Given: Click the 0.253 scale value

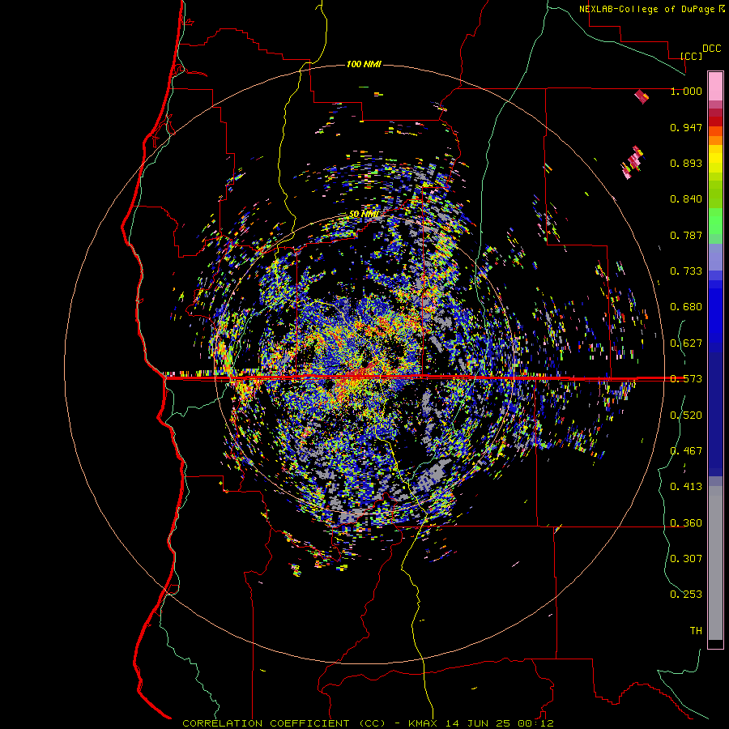Looking at the screenshot, I should tap(686, 595).
